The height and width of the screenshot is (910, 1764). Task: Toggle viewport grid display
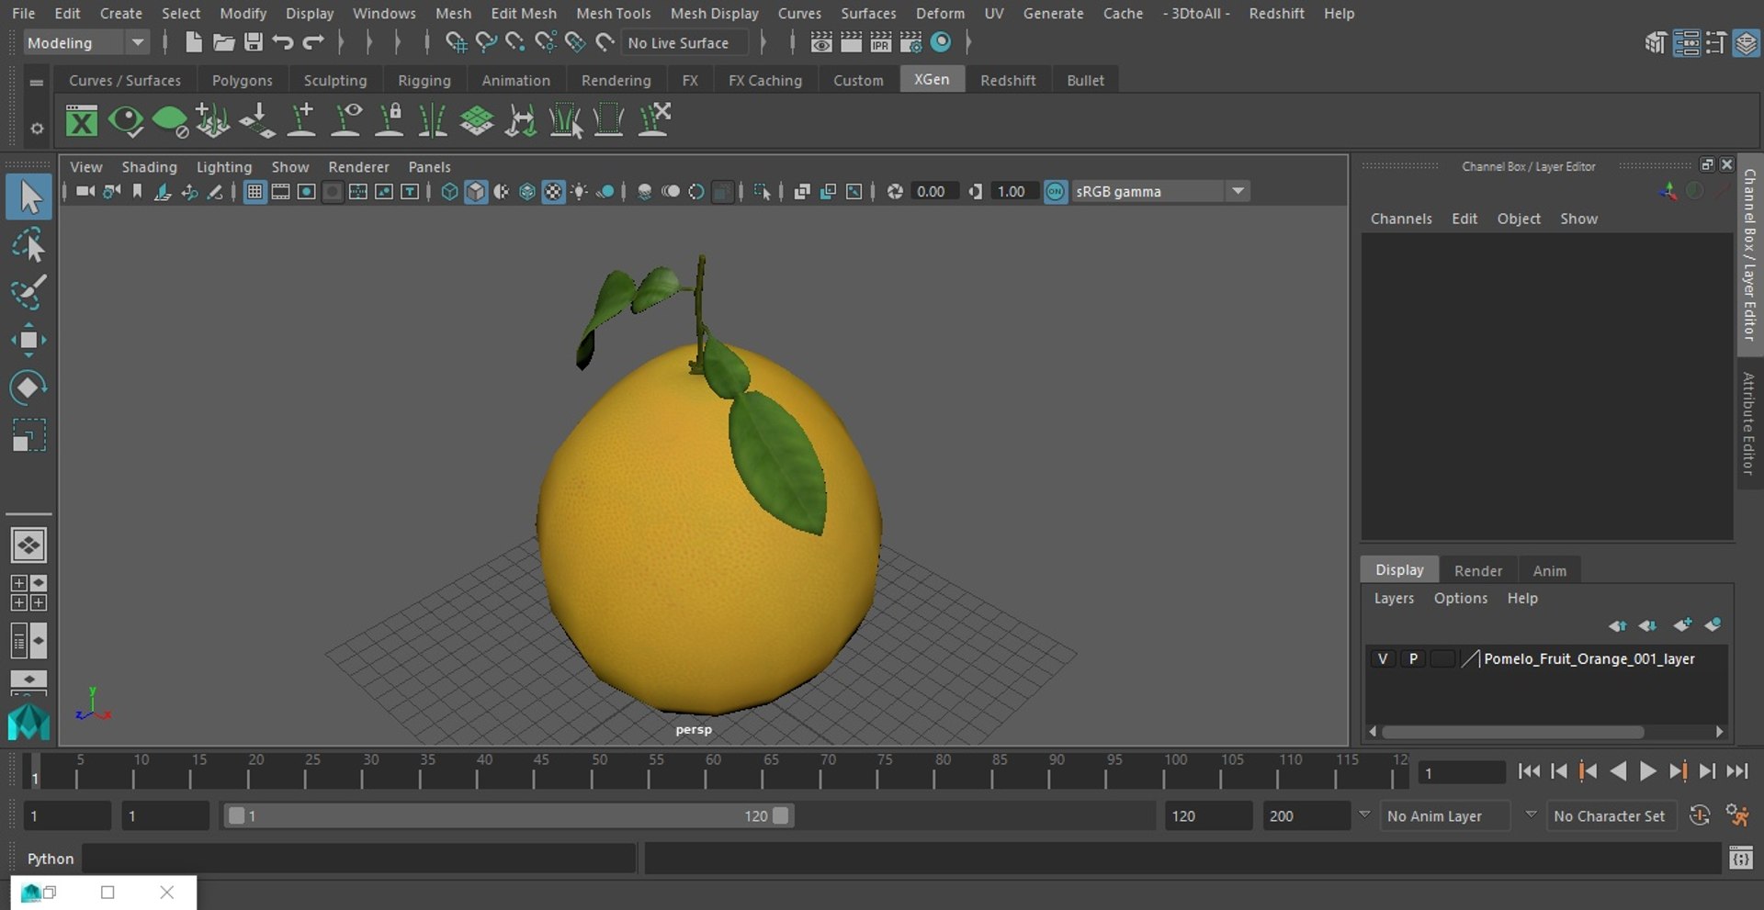tap(254, 191)
